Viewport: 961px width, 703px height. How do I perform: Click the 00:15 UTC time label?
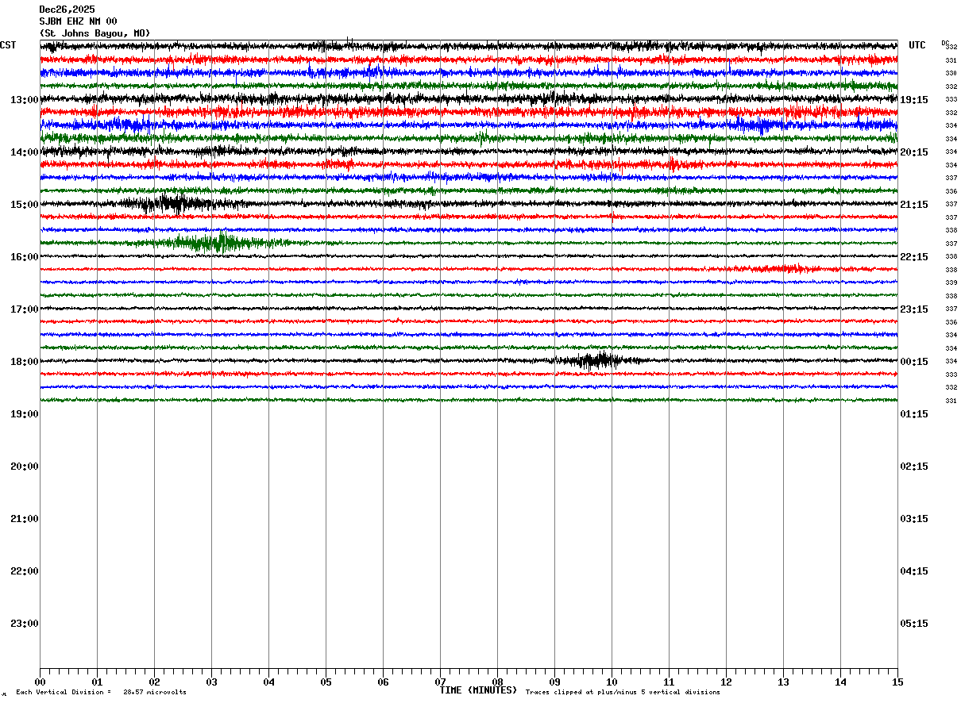pos(914,362)
